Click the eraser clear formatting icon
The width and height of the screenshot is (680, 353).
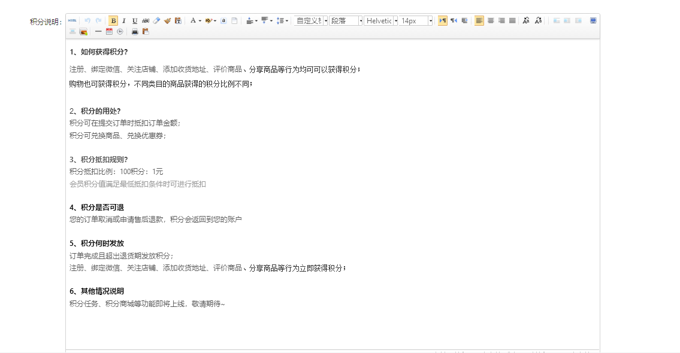coord(156,20)
